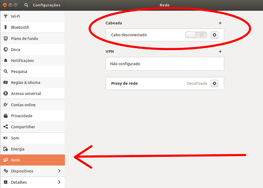263x188 pixels.
Task: Toggle the Cabo desconectado wired switch
Action: 196,35
